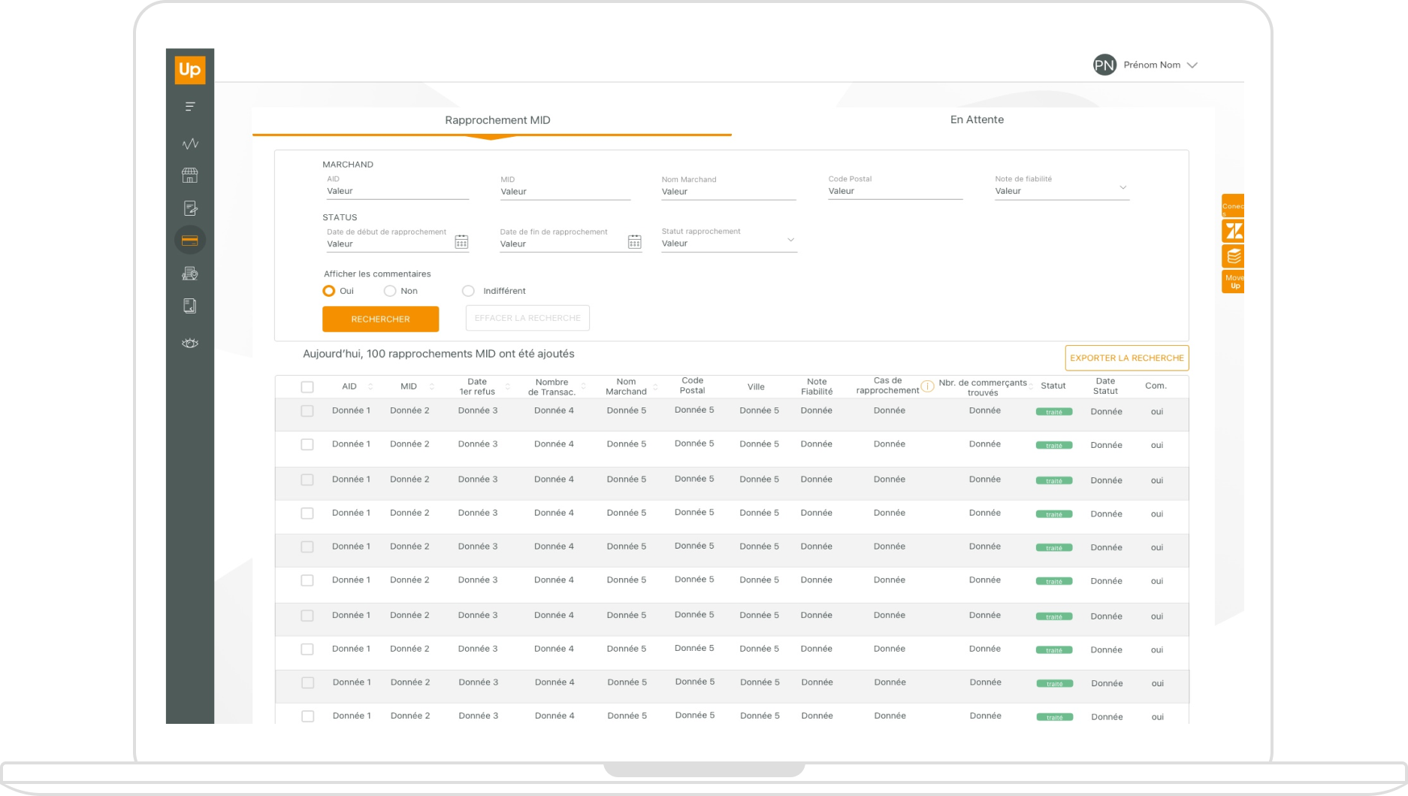Open the Statut rapprochement dropdown
The height and width of the screenshot is (796, 1408).
coord(790,241)
